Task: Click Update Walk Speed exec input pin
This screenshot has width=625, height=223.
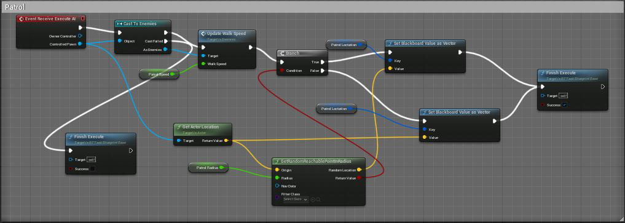Action: [x=203, y=47]
